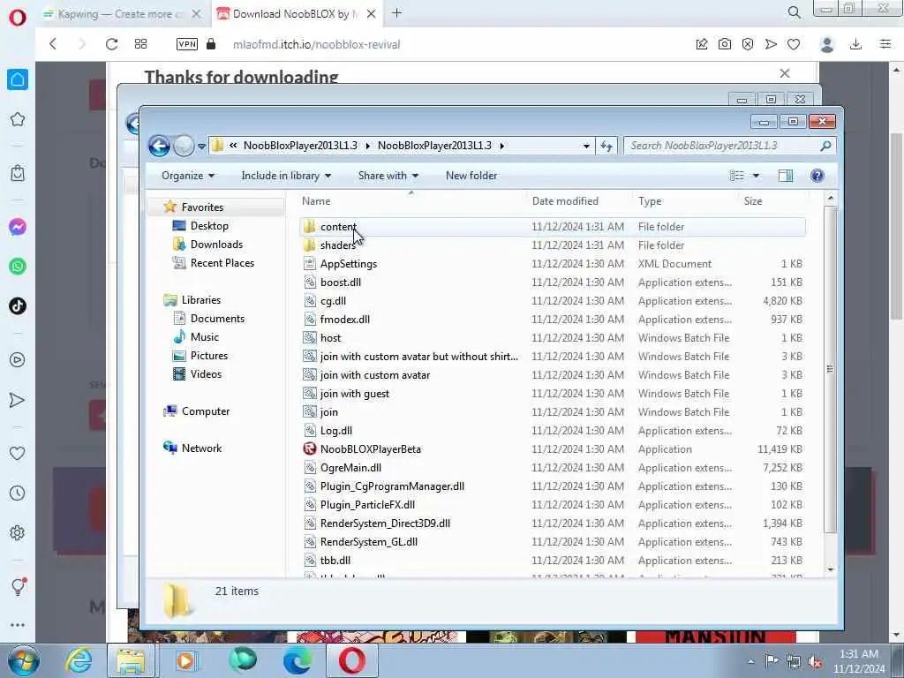Open Opera profile account icon
Screen dimensions: 904x678
(827, 44)
